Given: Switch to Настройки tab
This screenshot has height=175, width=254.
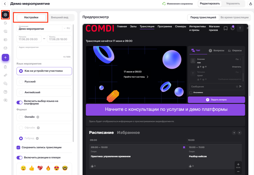Looking at the screenshot, I should click(31, 17).
